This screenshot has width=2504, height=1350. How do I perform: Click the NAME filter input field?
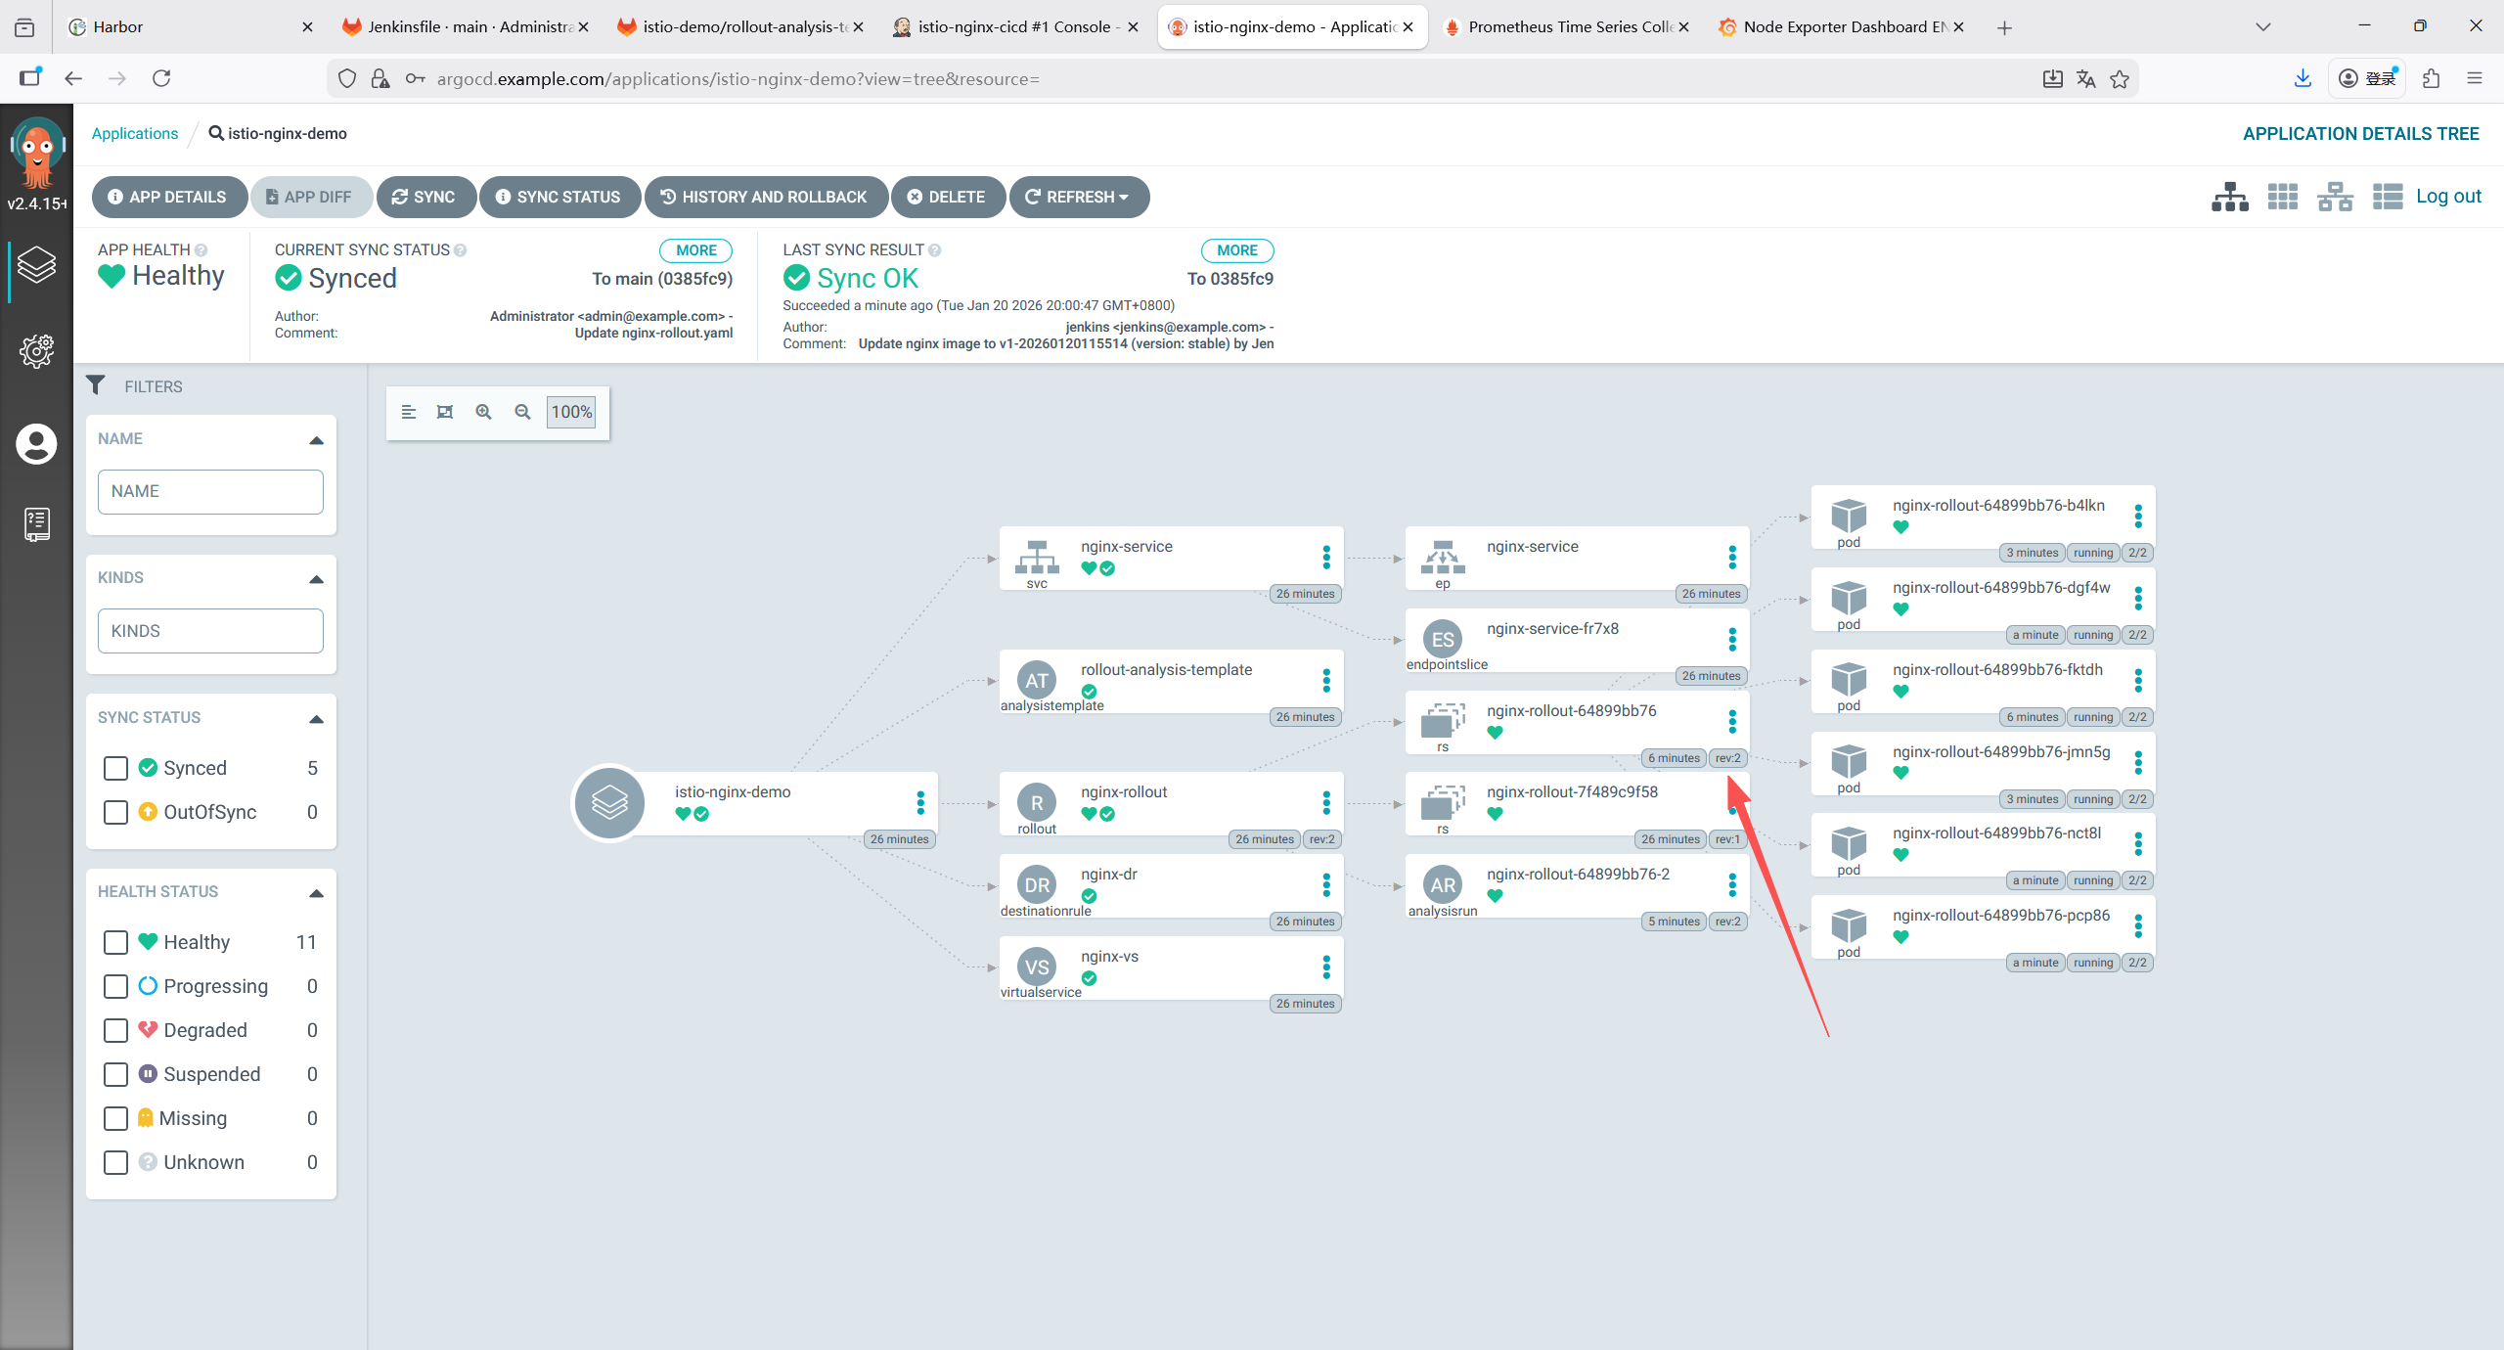(x=210, y=491)
